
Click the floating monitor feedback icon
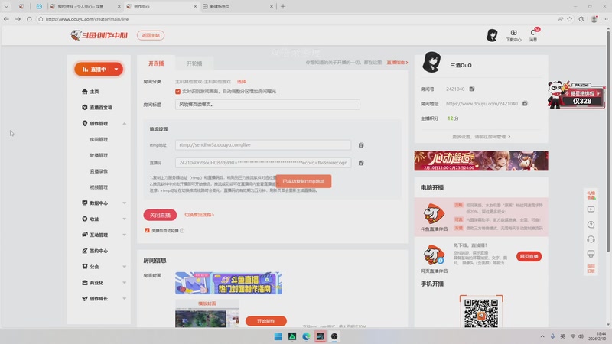coord(591,254)
